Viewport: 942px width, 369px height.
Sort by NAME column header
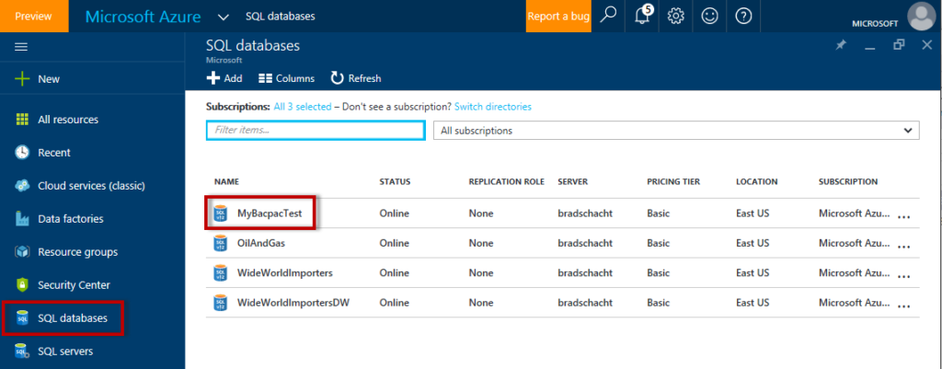click(x=226, y=181)
